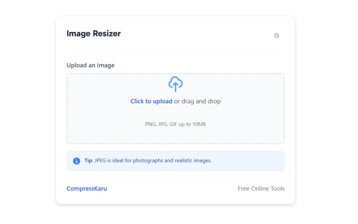Click the "Click to upload" link
The width and height of the screenshot is (358, 224).
point(151,101)
